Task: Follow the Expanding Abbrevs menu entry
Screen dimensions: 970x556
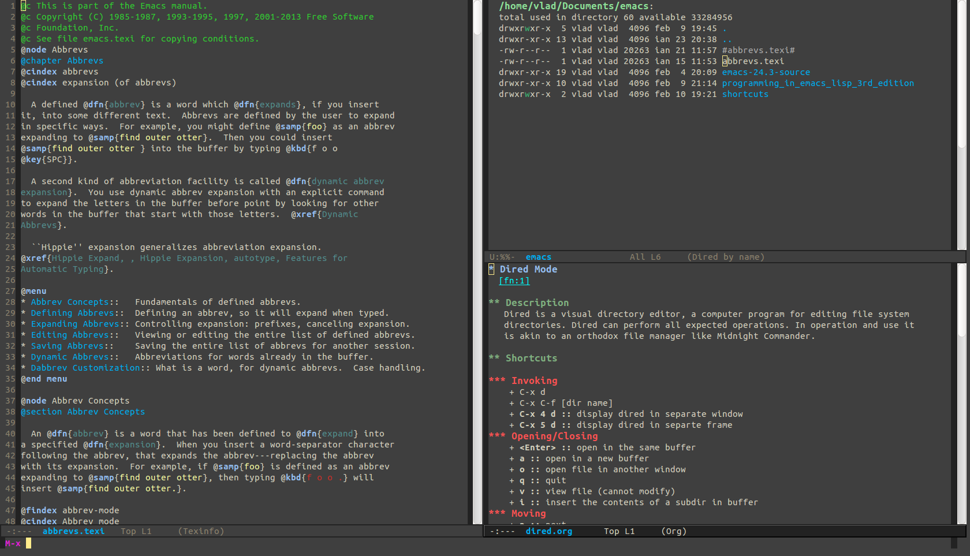Action: point(75,324)
